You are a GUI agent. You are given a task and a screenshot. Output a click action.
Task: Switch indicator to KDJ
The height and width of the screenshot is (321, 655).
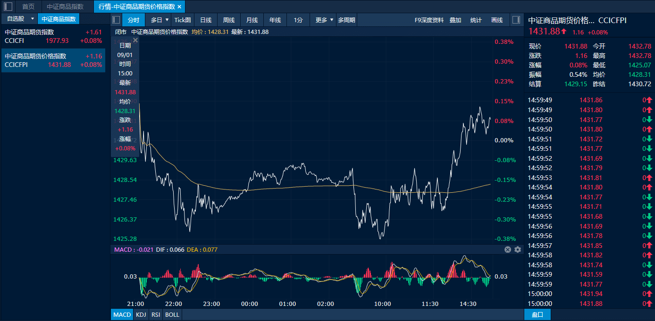[x=141, y=314]
